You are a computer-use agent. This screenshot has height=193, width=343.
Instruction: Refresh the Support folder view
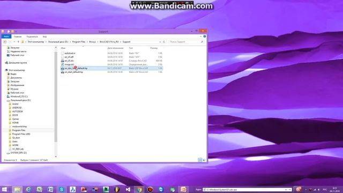click(x=164, y=42)
